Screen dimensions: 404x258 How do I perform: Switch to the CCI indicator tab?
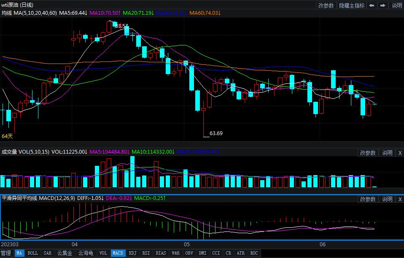216,253
